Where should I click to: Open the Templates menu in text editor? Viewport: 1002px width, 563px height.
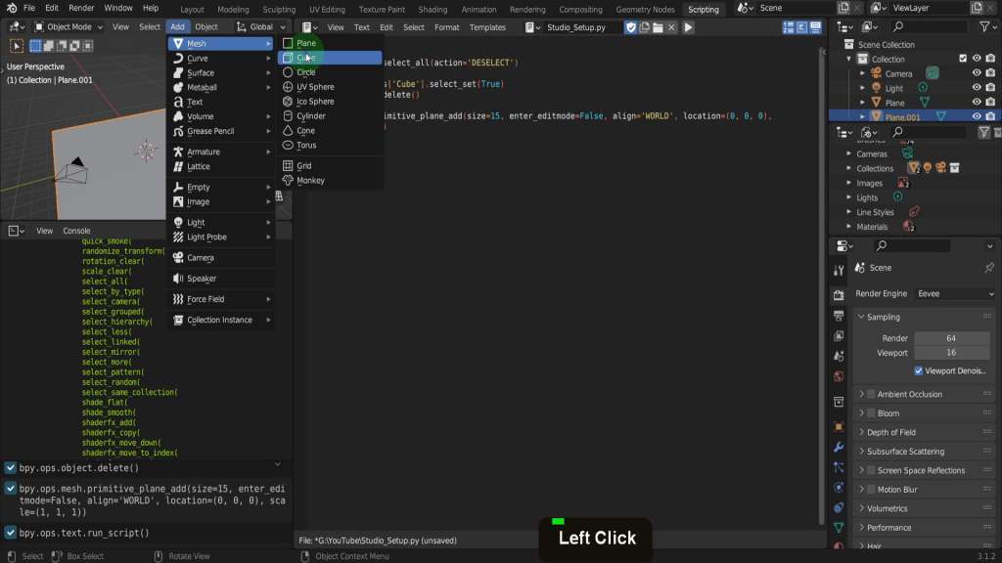(487, 27)
